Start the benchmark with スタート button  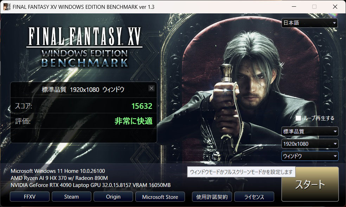tap(310, 184)
